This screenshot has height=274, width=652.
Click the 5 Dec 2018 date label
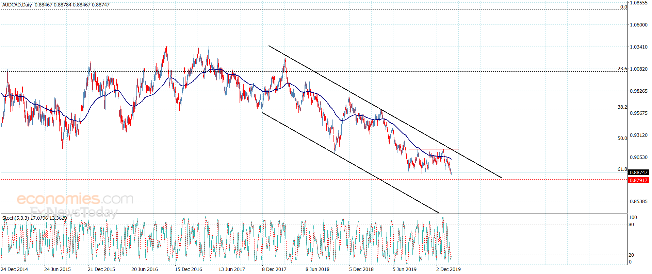click(361, 269)
